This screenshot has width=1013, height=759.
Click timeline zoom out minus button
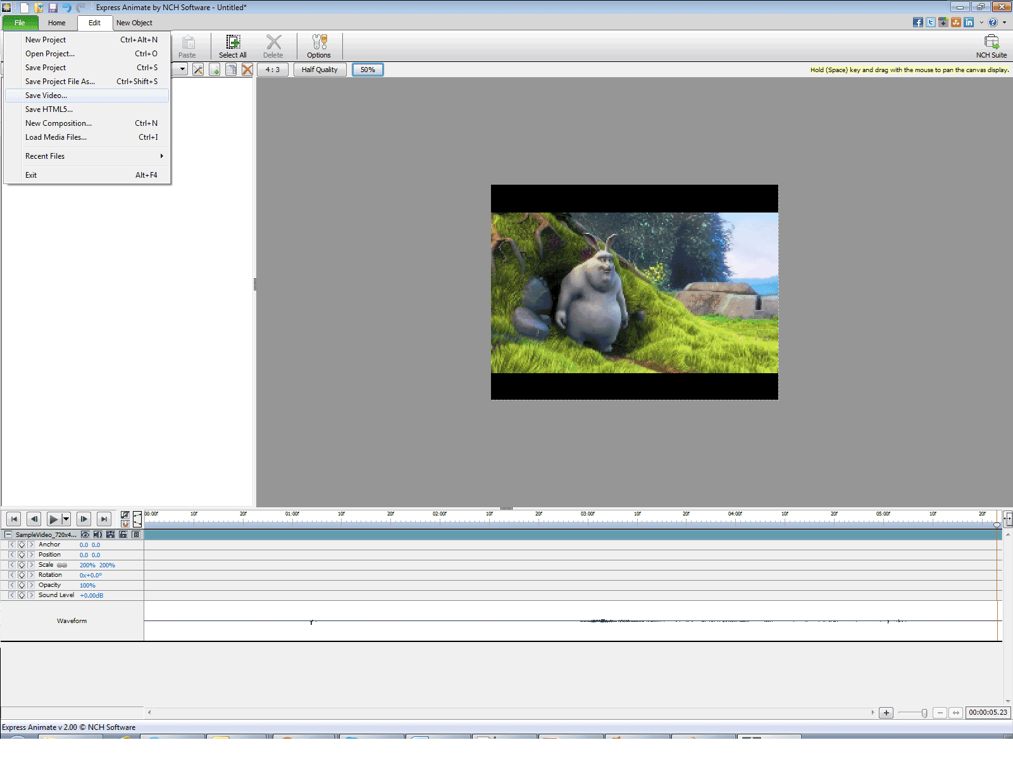coord(940,713)
